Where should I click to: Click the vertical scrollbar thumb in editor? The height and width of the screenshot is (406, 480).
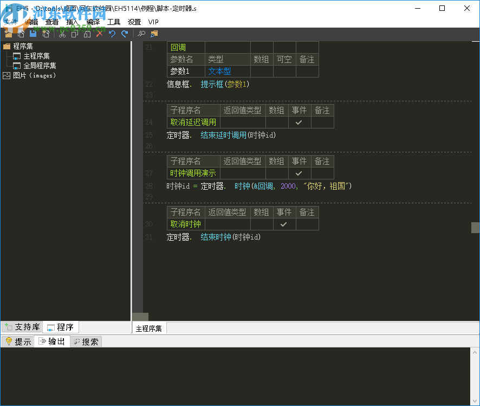point(475,228)
